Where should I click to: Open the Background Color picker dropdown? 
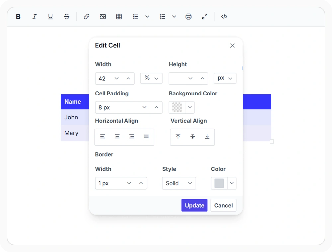point(190,107)
